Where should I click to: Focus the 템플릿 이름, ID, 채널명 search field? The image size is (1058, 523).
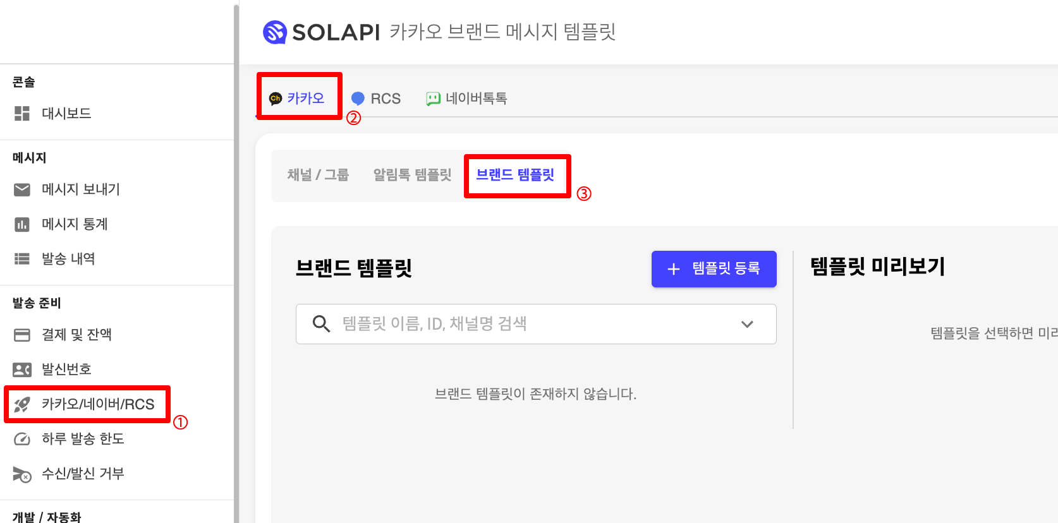(x=536, y=324)
